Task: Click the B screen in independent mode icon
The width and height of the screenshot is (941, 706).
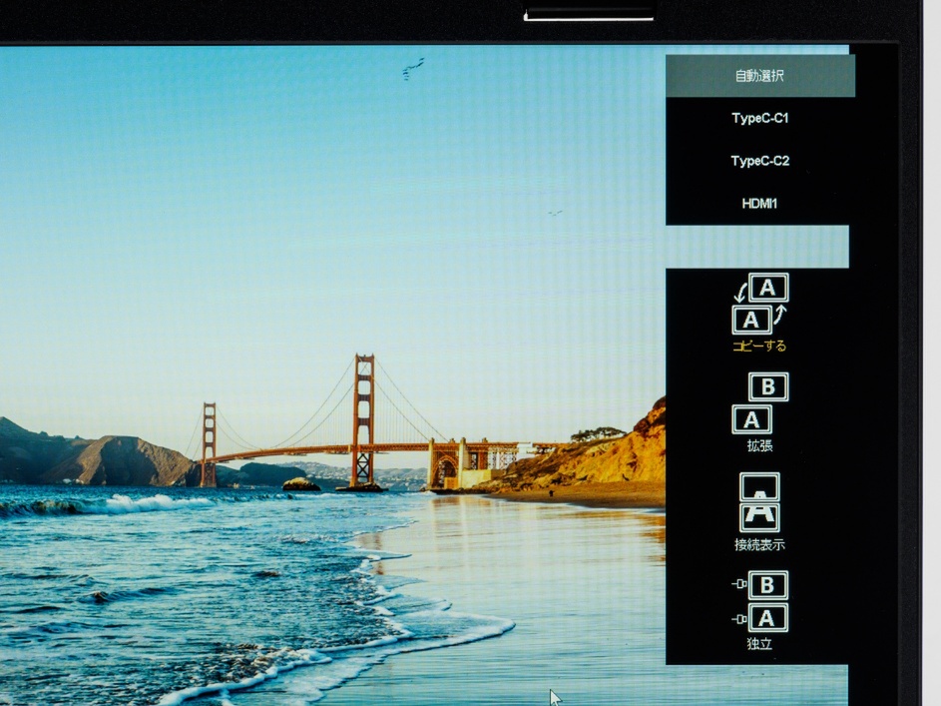Action: point(768,585)
